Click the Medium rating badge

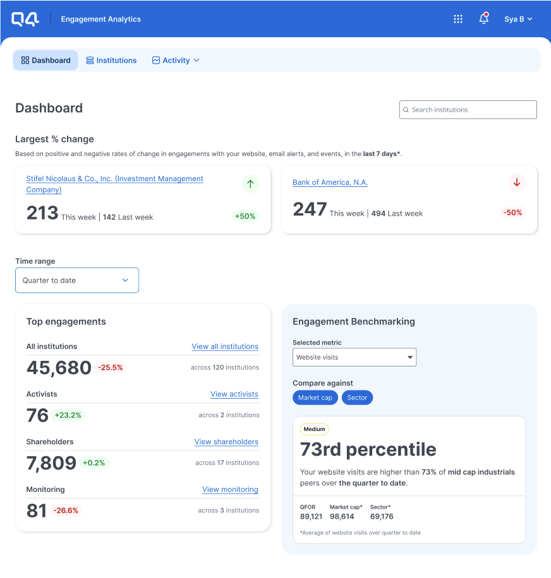click(314, 429)
